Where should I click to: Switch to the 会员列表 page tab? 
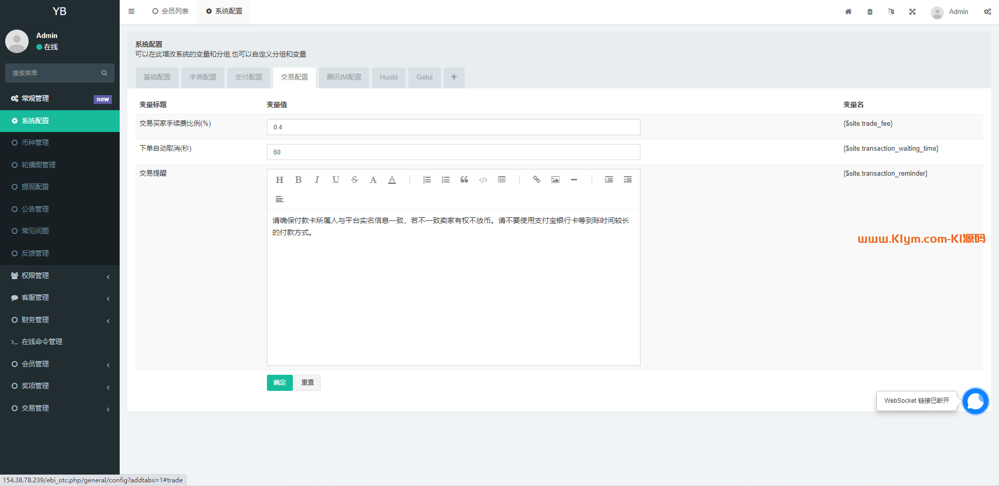pos(170,11)
